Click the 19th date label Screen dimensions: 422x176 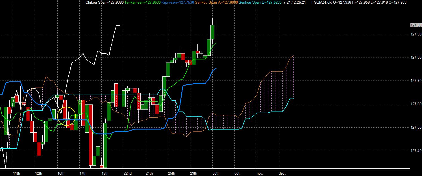(x=105, y=173)
